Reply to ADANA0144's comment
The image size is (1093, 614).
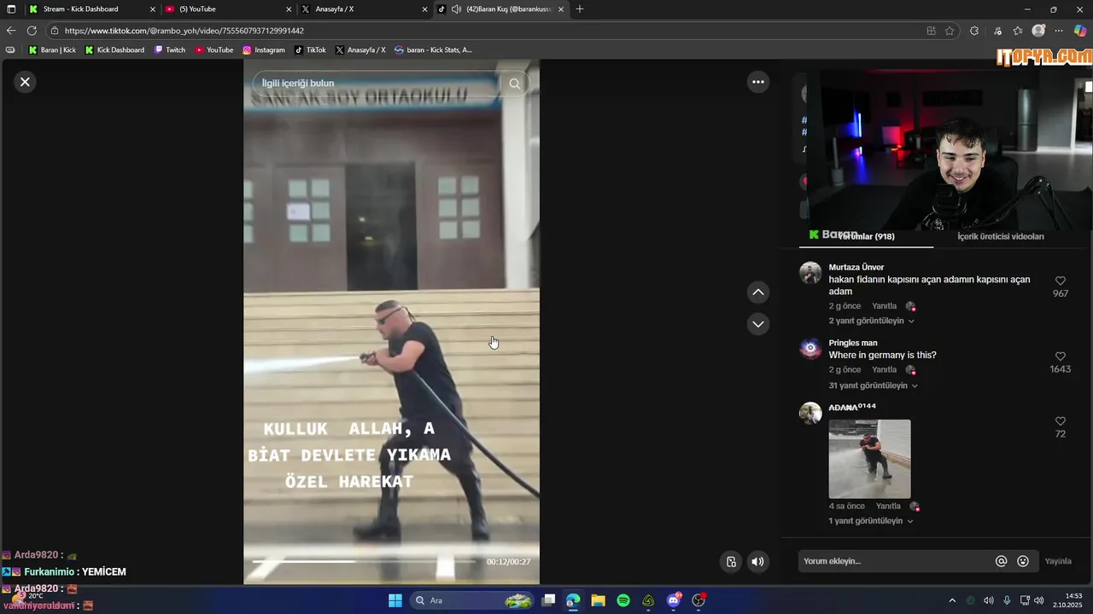888,506
